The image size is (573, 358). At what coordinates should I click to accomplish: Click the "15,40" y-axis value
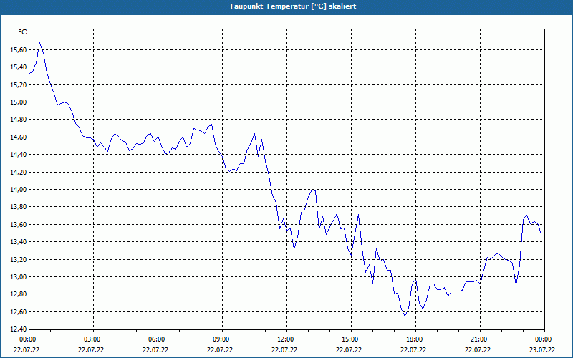point(19,67)
